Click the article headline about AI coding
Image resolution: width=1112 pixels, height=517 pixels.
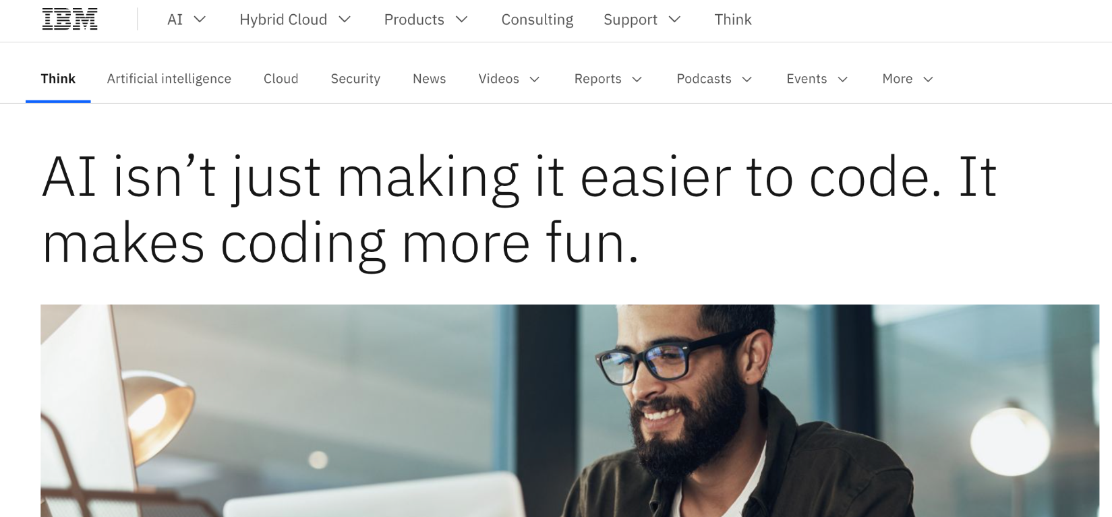pos(519,210)
